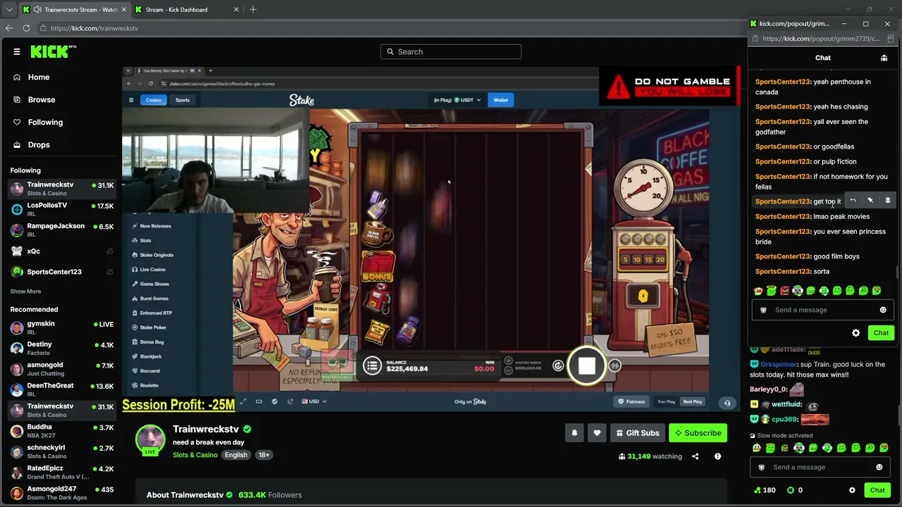Click the Stake spin stop button
902x507 pixels.
(587, 365)
